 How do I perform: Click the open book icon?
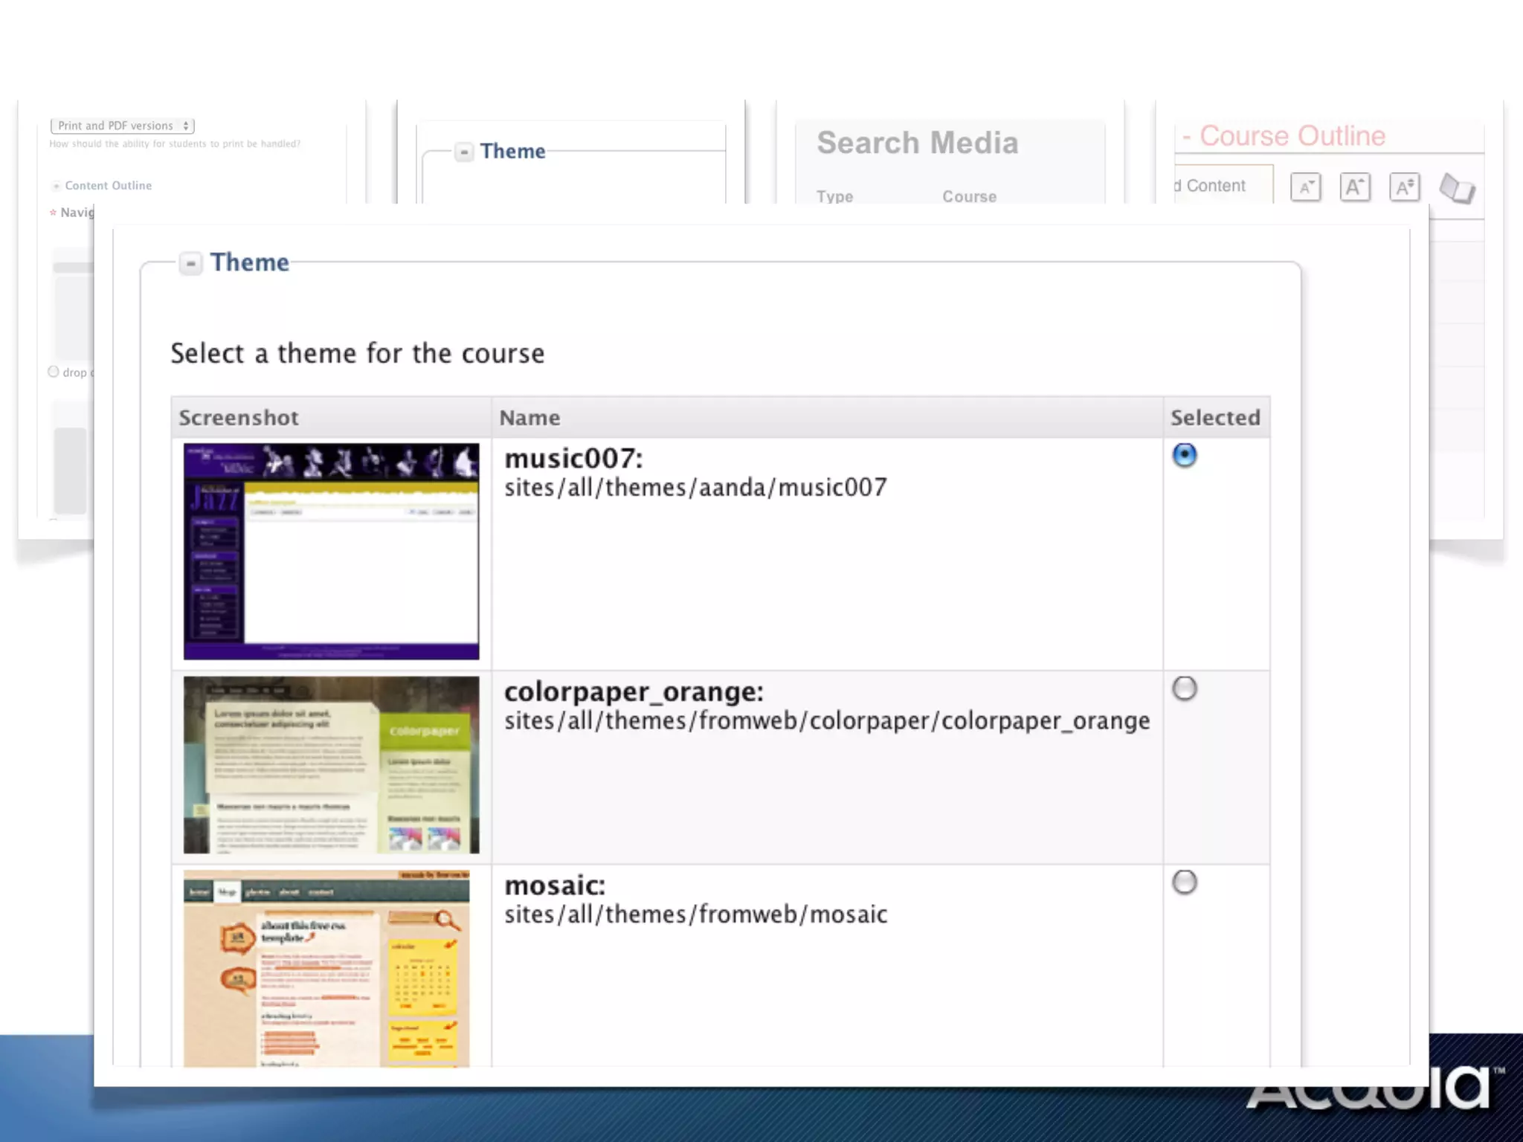(1456, 188)
